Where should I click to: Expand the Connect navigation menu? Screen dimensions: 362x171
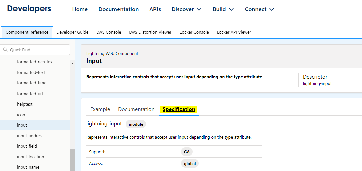coord(259,9)
